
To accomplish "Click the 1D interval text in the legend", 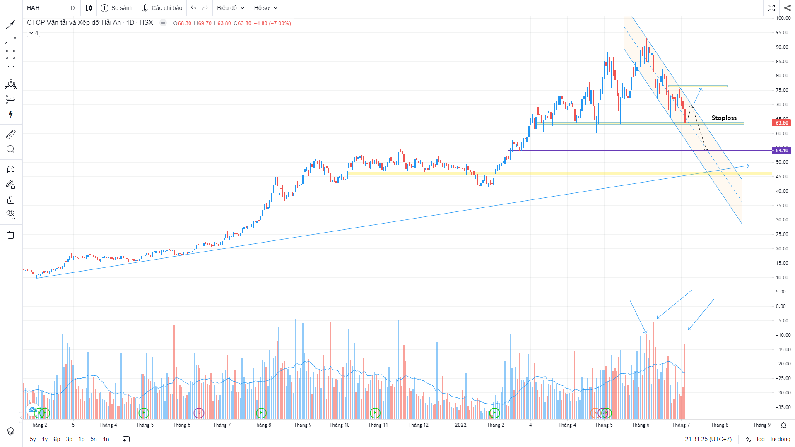I will (130, 23).
